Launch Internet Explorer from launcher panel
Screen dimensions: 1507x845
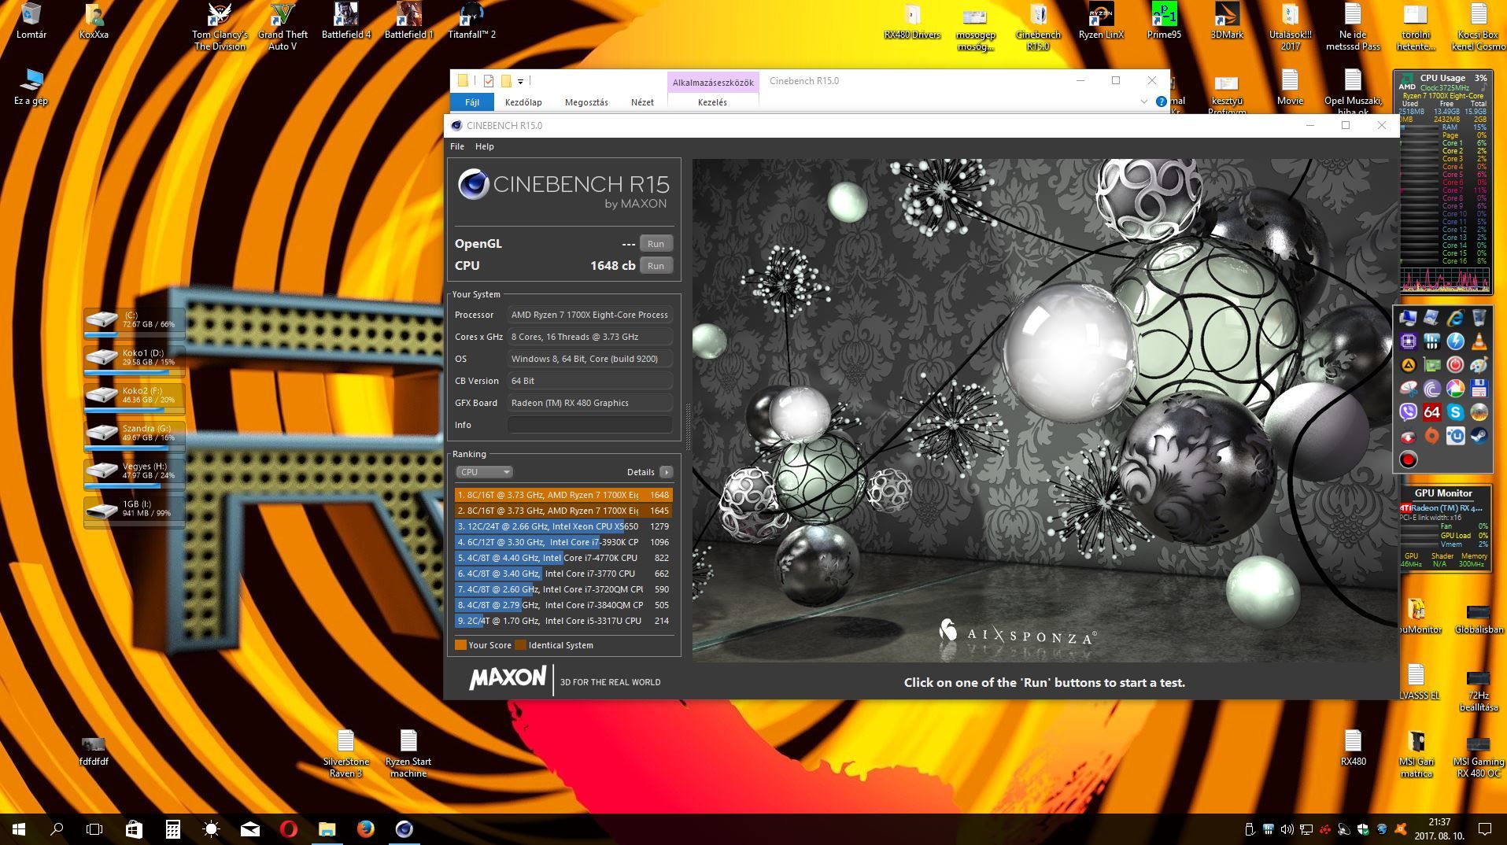coord(1455,318)
